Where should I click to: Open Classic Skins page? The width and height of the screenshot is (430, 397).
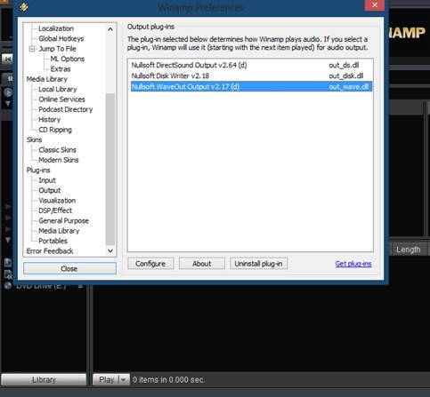click(57, 150)
